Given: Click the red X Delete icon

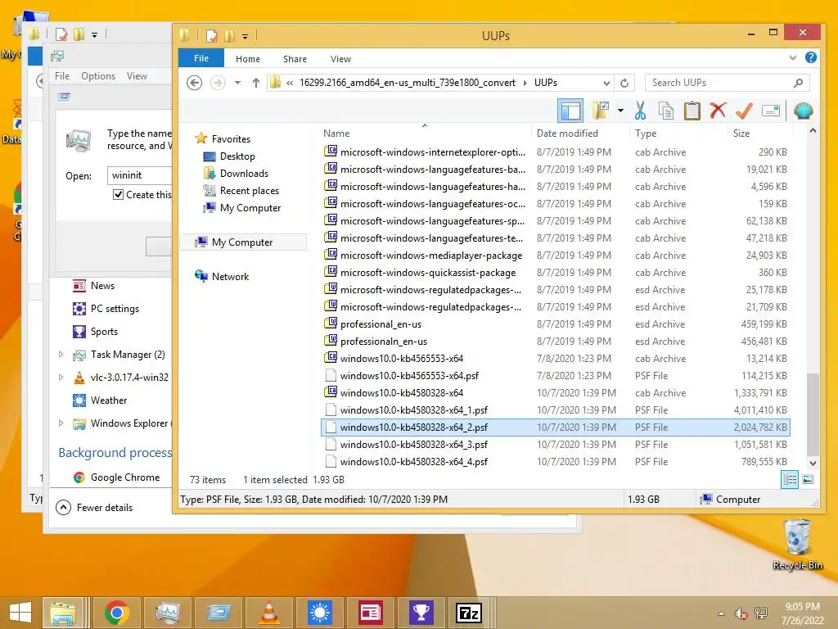Looking at the screenshot, I should click(718, 111).
